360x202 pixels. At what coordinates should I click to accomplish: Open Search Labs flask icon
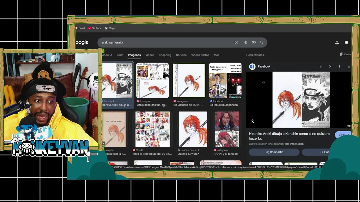tap(337, 42)
